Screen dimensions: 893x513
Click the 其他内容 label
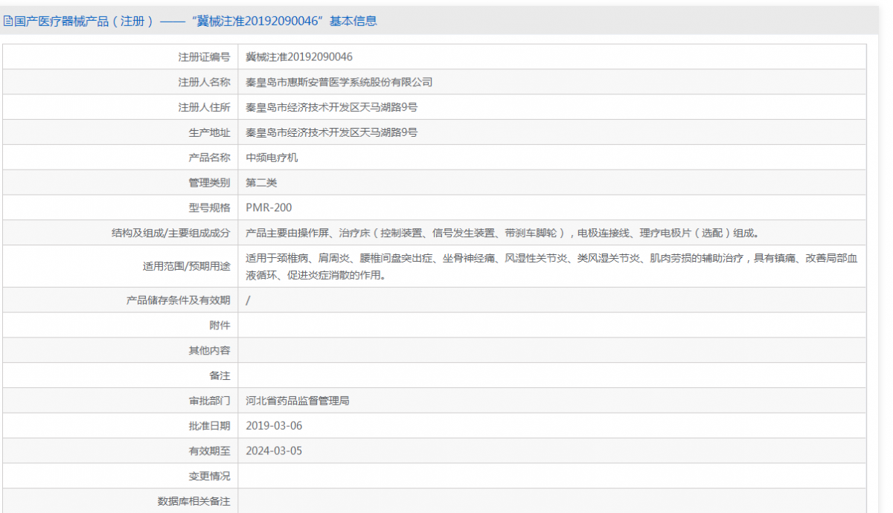pos(210,350)
